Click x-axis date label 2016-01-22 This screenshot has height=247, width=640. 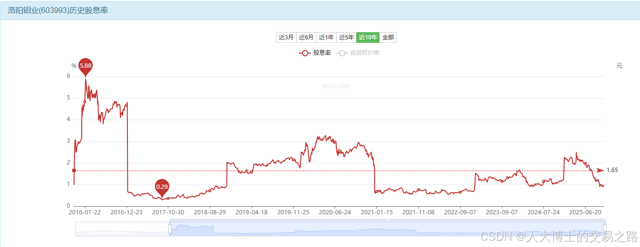pyautogui.click(x=85, y=211)
